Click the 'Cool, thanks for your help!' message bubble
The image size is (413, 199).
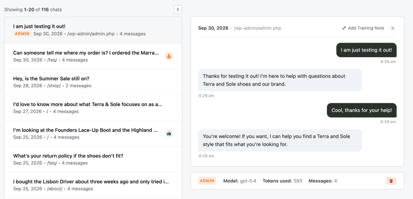[362, 110]
